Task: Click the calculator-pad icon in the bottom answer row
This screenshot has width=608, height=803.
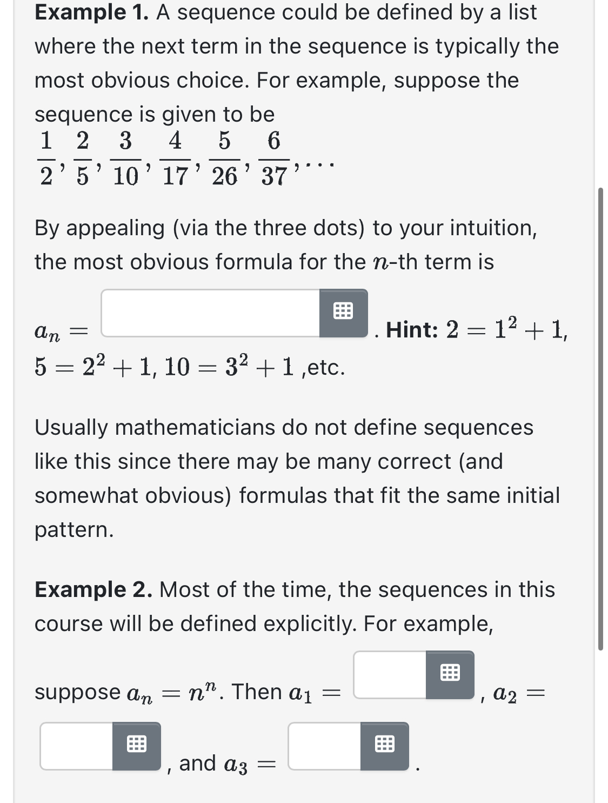Action: (x=385, y=745)
